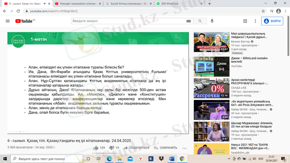This screenshot has width=290, height=163.
Task: Click the search magnifier button
Action: 200,21
